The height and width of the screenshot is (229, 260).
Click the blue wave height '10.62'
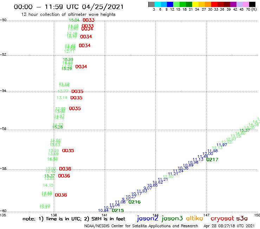click(x=158, y=182)
